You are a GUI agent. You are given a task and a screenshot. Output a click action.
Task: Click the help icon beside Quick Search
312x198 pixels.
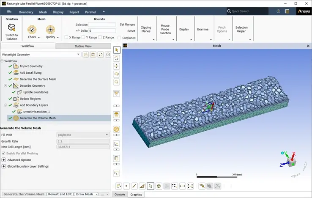[278, 11]
